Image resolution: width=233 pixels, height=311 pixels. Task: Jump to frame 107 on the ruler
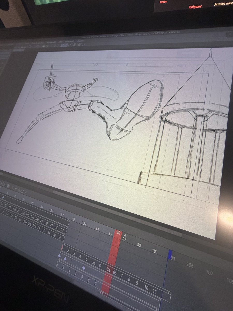209,273
